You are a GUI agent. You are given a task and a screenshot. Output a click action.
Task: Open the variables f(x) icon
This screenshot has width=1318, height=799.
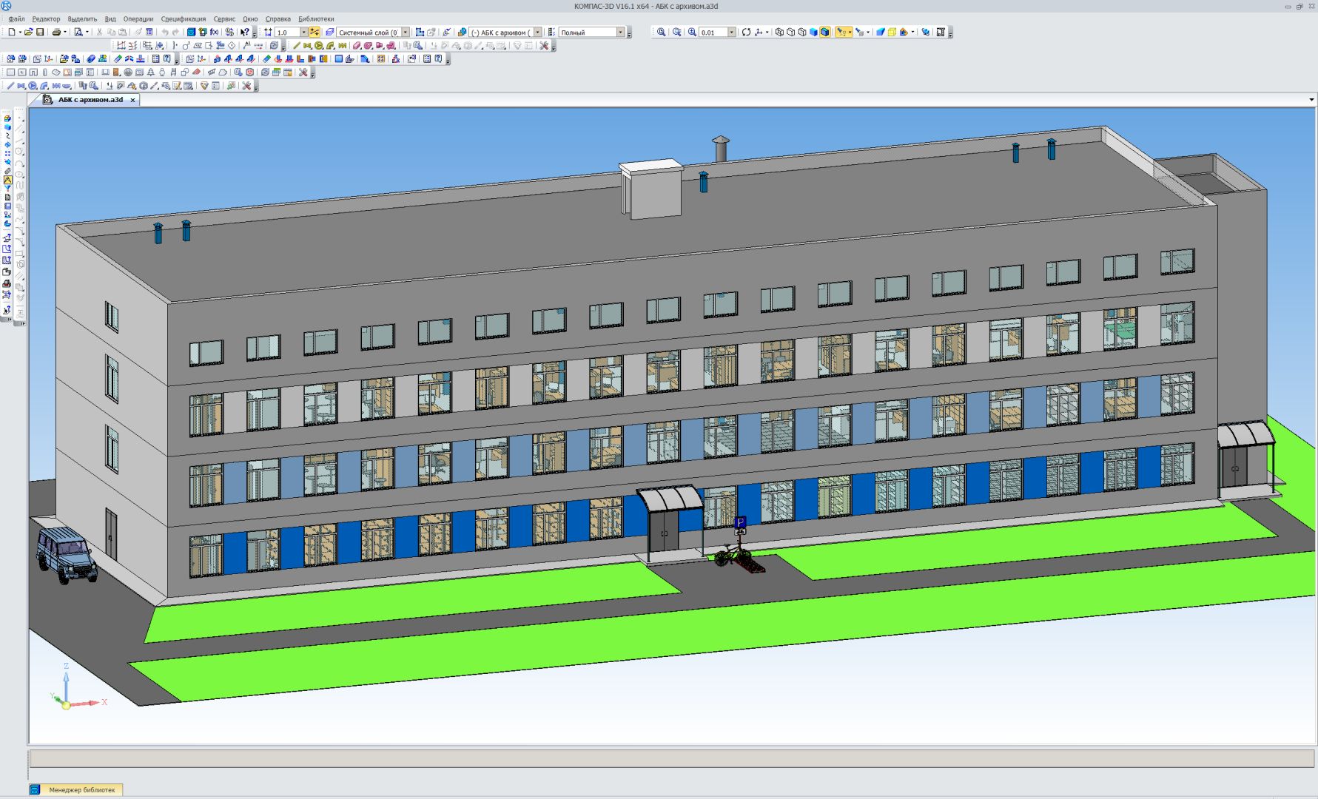[214, 33]
